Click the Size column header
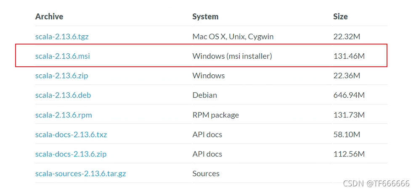 tap(340, 17)
